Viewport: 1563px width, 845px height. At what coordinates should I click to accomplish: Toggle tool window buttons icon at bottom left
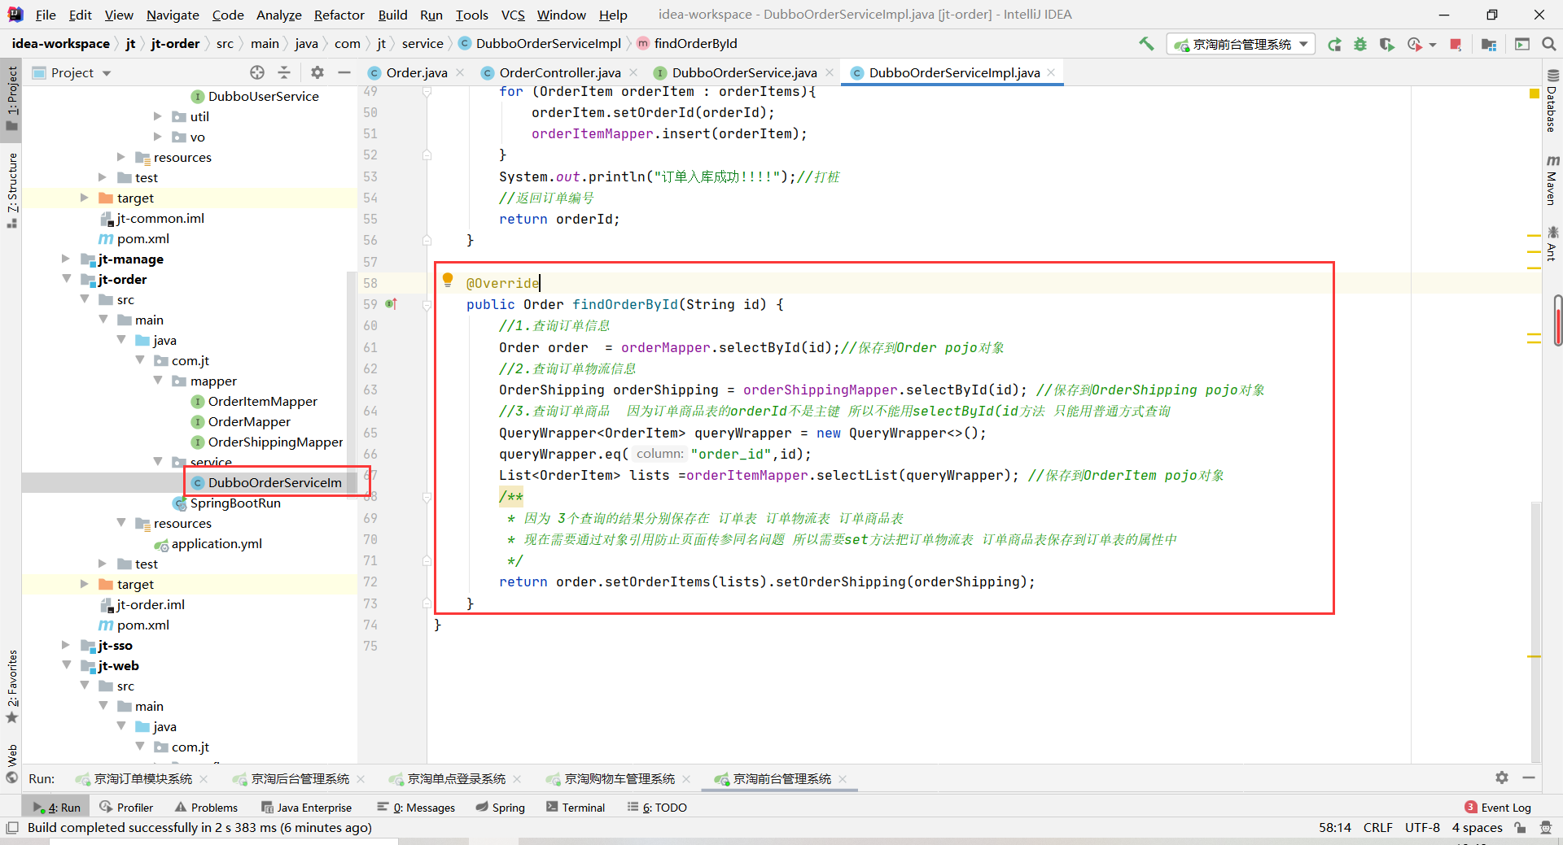click(12, 828)
